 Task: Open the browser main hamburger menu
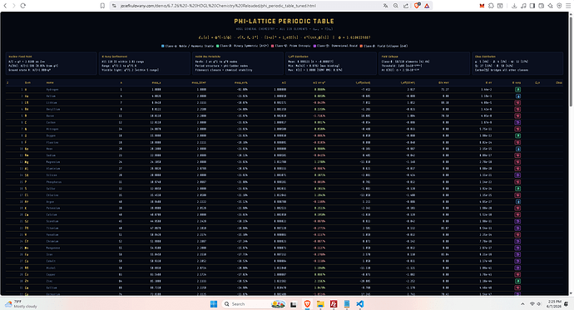click(x=568, y=6)
